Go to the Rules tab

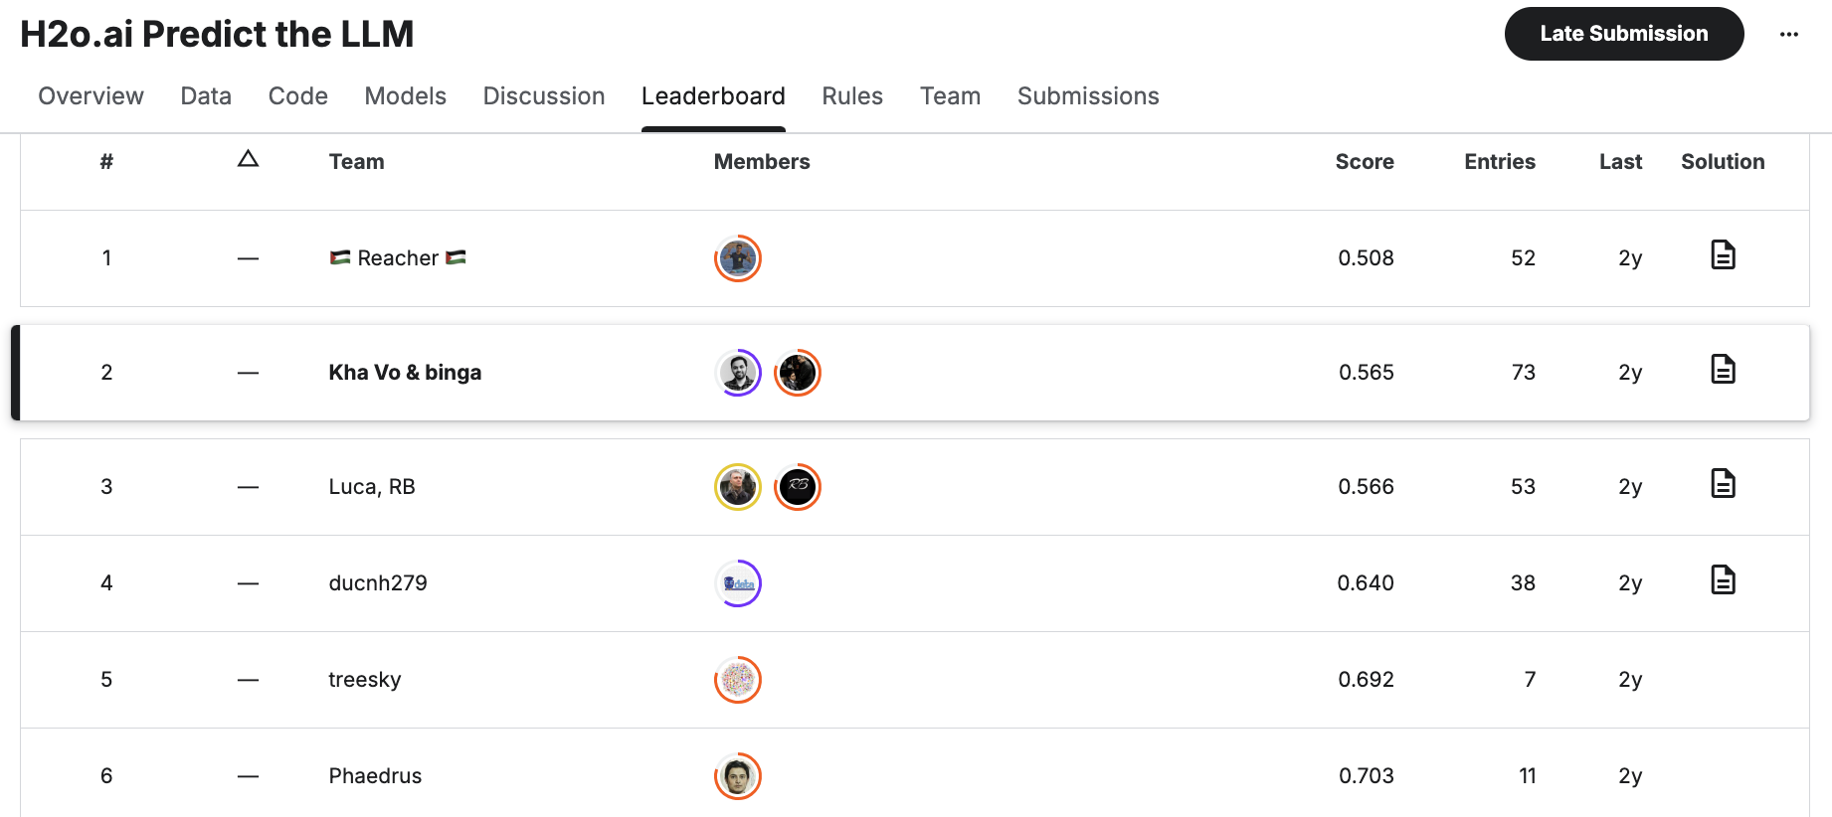tap(852, 96)
